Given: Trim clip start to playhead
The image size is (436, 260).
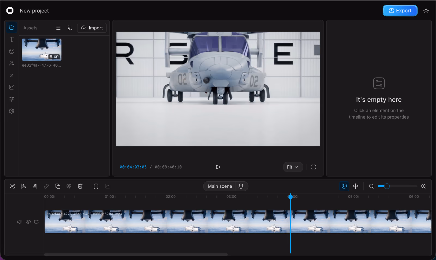Looking at the screenshot, I should [24, 186].
